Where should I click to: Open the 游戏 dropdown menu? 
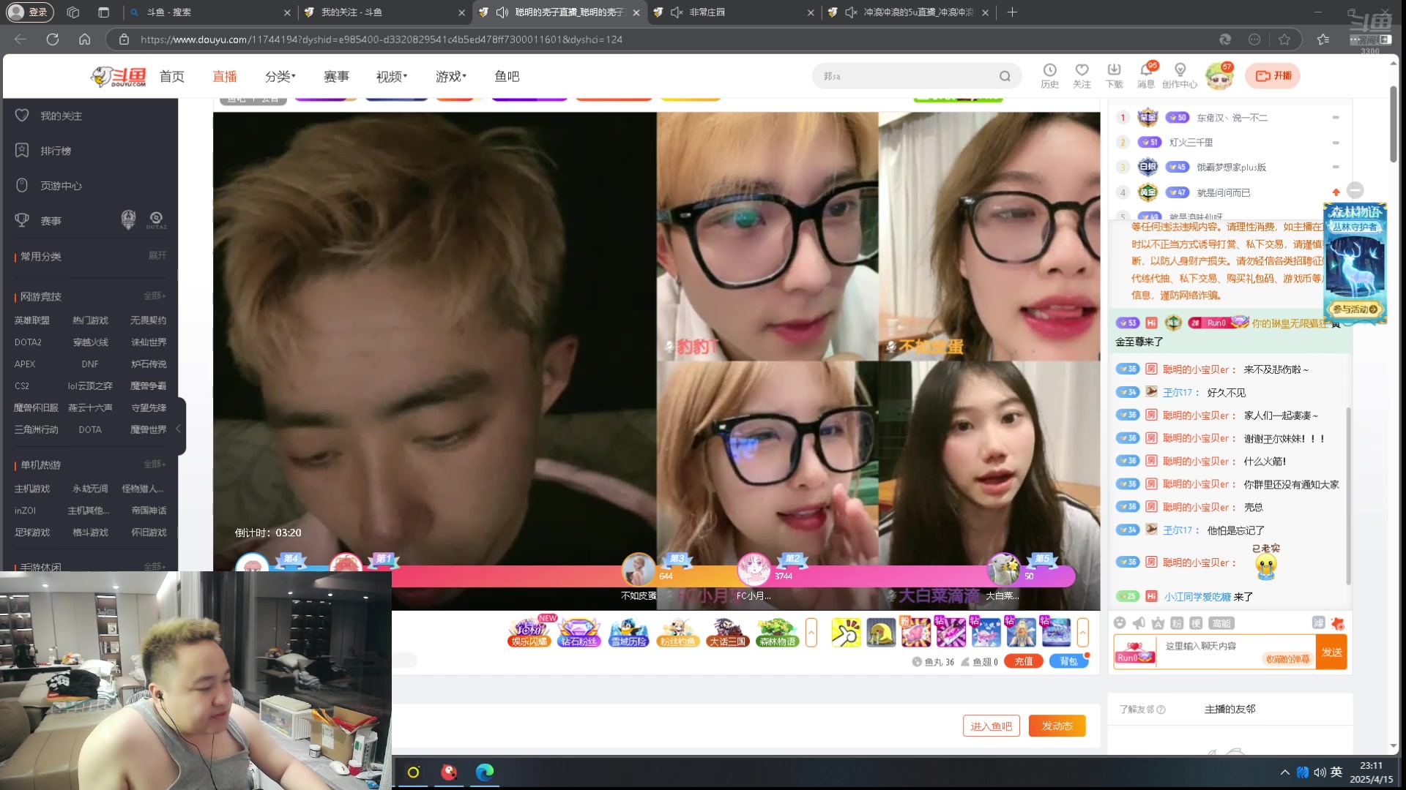point(451,76)
